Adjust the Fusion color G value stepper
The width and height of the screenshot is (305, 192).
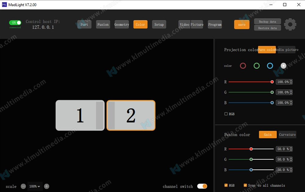291,159
